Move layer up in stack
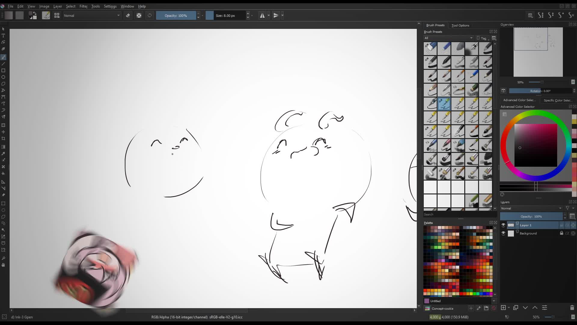Viewport: 577px width, 325px height. click(x=535, y=308)
